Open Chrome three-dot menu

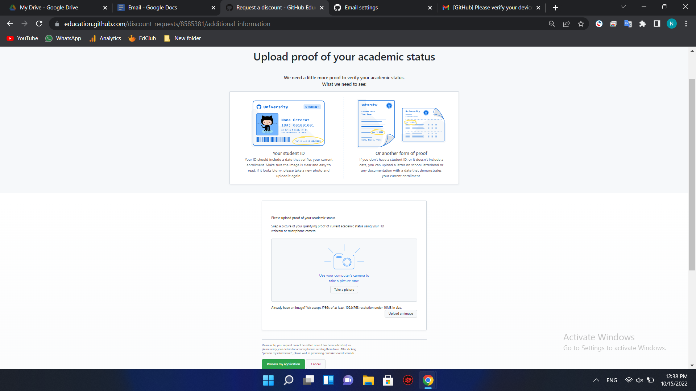click(686, 24)
